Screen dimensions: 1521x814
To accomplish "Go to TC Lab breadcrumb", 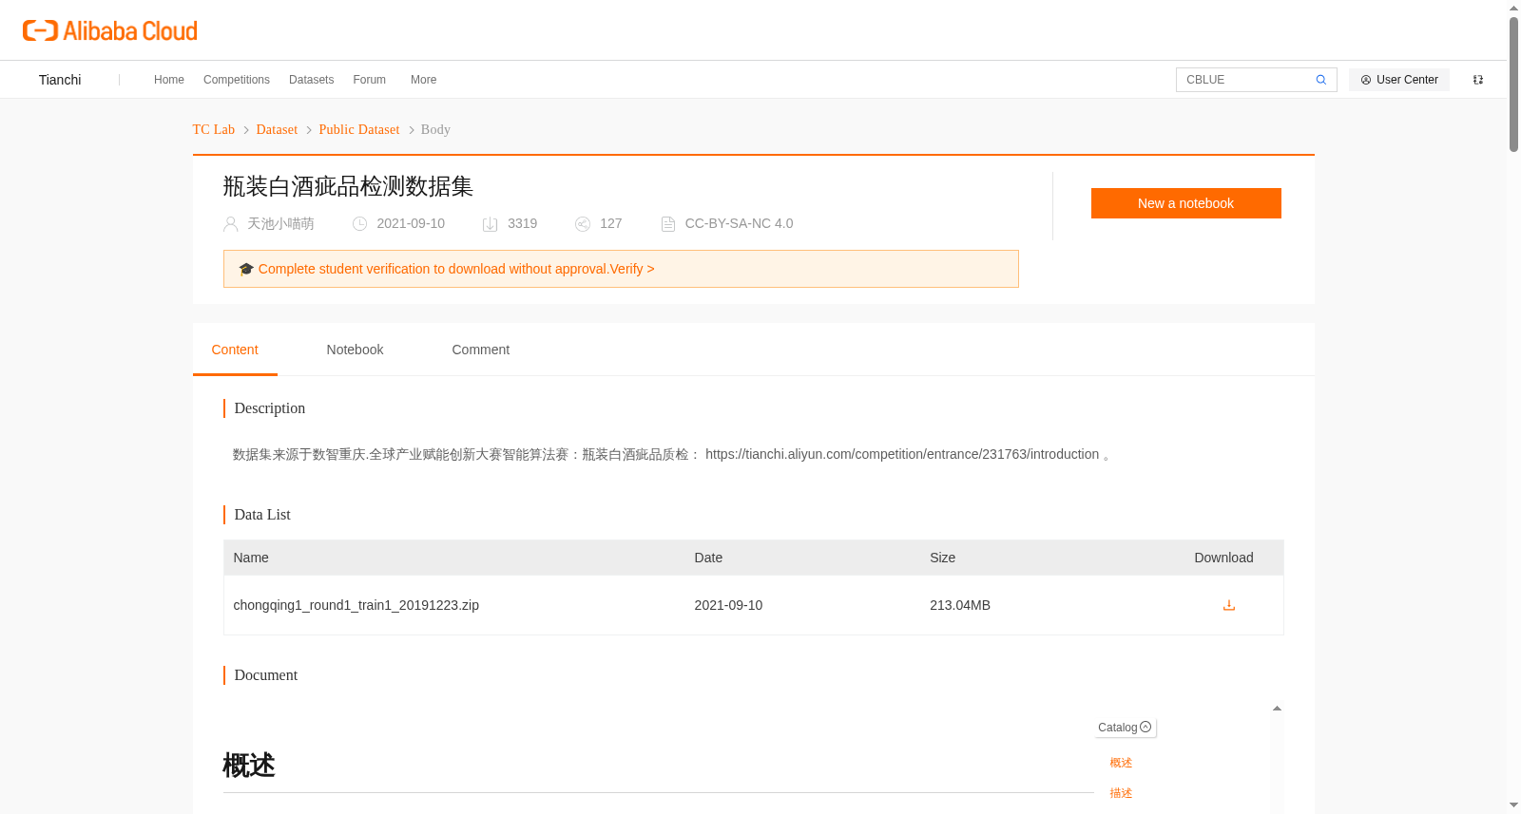I will pos(214,129).
